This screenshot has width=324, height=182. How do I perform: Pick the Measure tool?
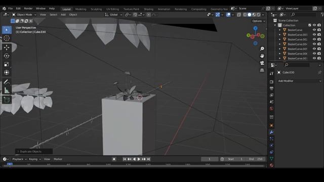(7, 90)
